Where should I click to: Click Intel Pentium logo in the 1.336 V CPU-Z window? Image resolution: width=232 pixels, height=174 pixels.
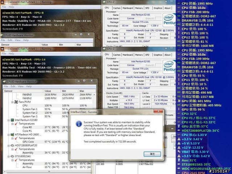[169, 20]
